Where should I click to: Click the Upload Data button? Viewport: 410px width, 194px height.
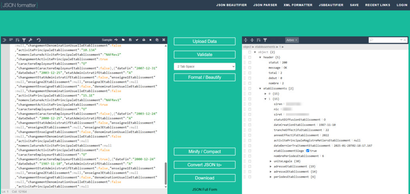205,41
